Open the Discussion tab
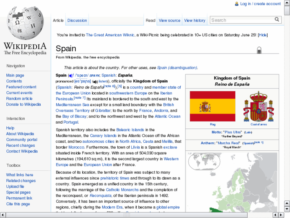 pos(77,20)
